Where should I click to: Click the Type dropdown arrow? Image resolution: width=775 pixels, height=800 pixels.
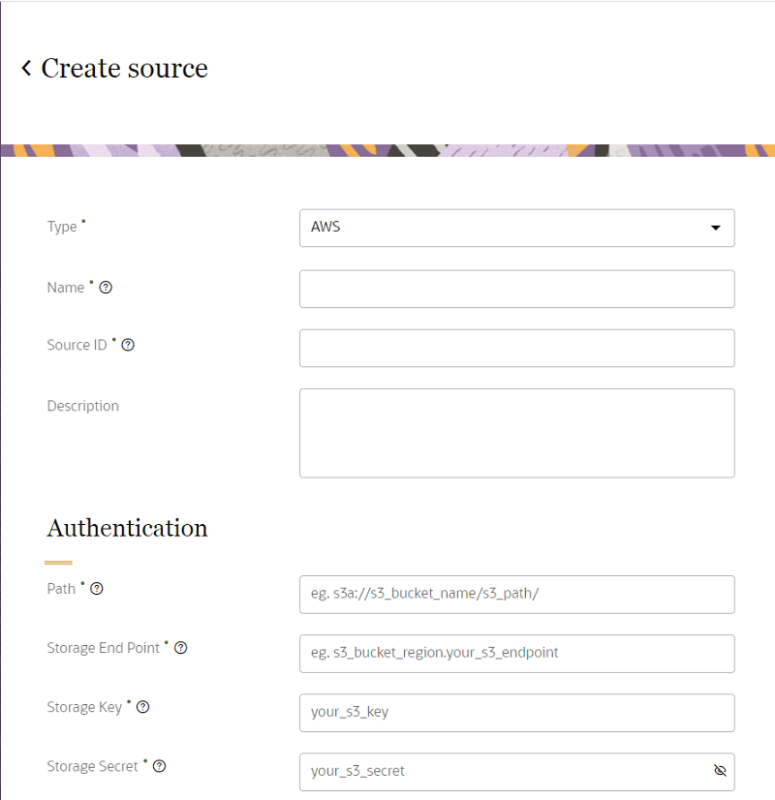(x=715, y=228)
